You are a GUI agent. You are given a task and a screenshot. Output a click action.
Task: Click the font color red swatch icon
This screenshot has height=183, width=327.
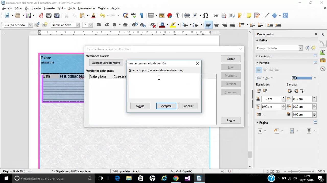[162, 25]
